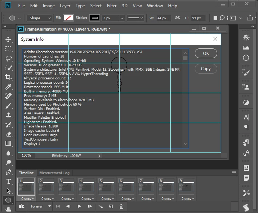The width and height of the screenshot is (258, 213).
Task: Select the Clone Stamp tool
Action: coord(8,115)
